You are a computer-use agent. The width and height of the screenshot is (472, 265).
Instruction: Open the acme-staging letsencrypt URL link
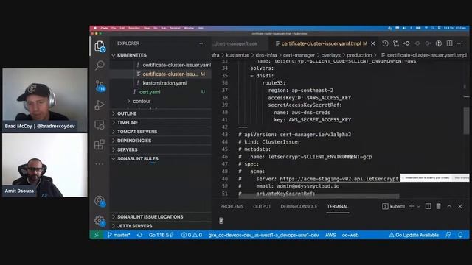340,179
